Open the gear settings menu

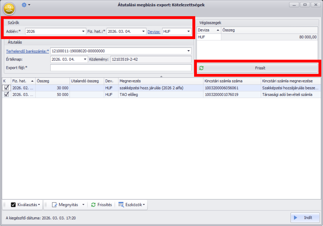point(25,5)
